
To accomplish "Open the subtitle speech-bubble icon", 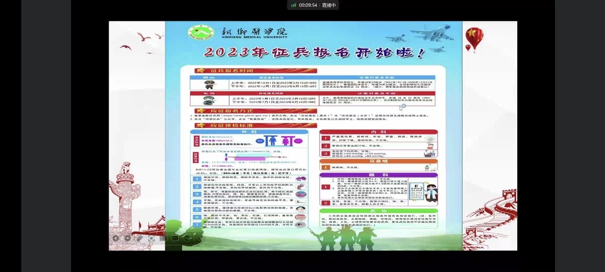I will pyautogui.click(x=175, y=238).
